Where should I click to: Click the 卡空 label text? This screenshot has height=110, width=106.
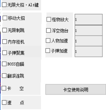(15, 88)
